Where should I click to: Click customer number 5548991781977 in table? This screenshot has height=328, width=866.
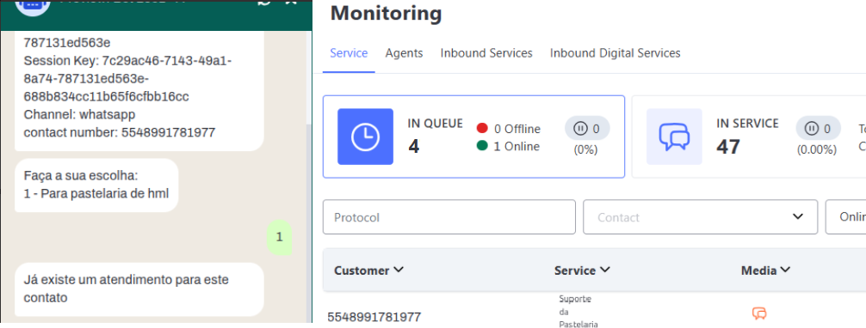374,317
